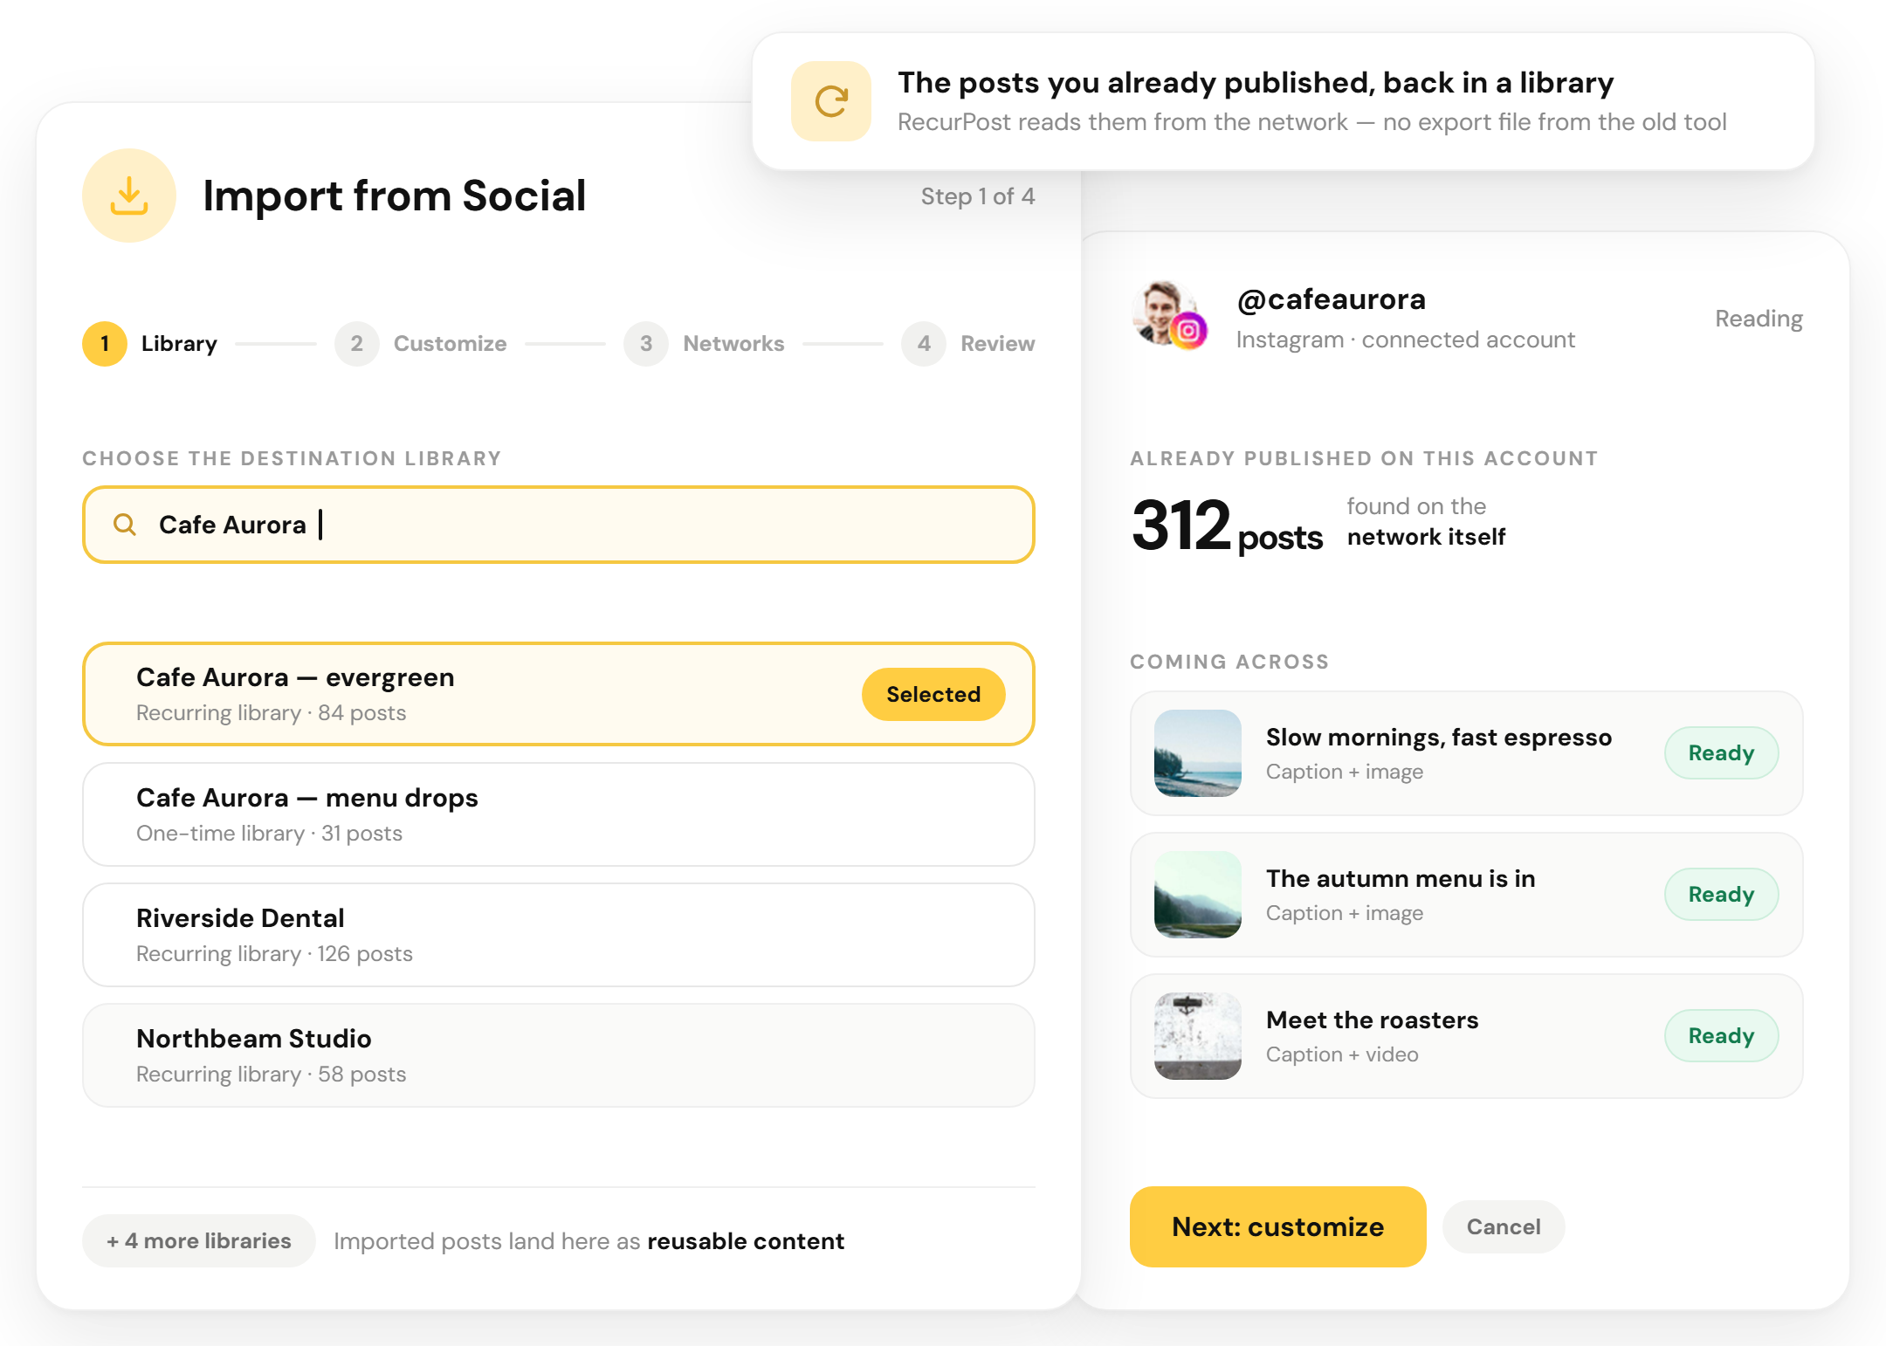Focus the Cafe Aurora search field

click(x=559, y=525)
